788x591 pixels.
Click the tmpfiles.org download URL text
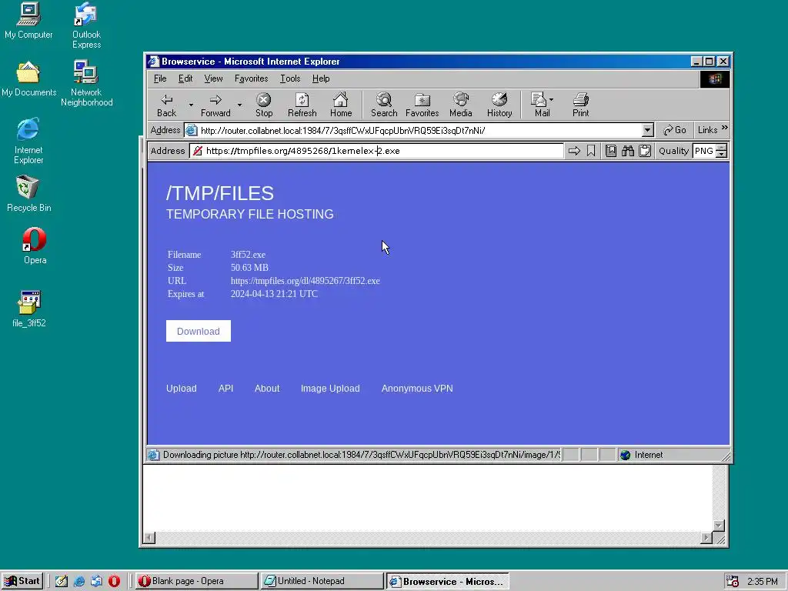[x=305, y=281]
